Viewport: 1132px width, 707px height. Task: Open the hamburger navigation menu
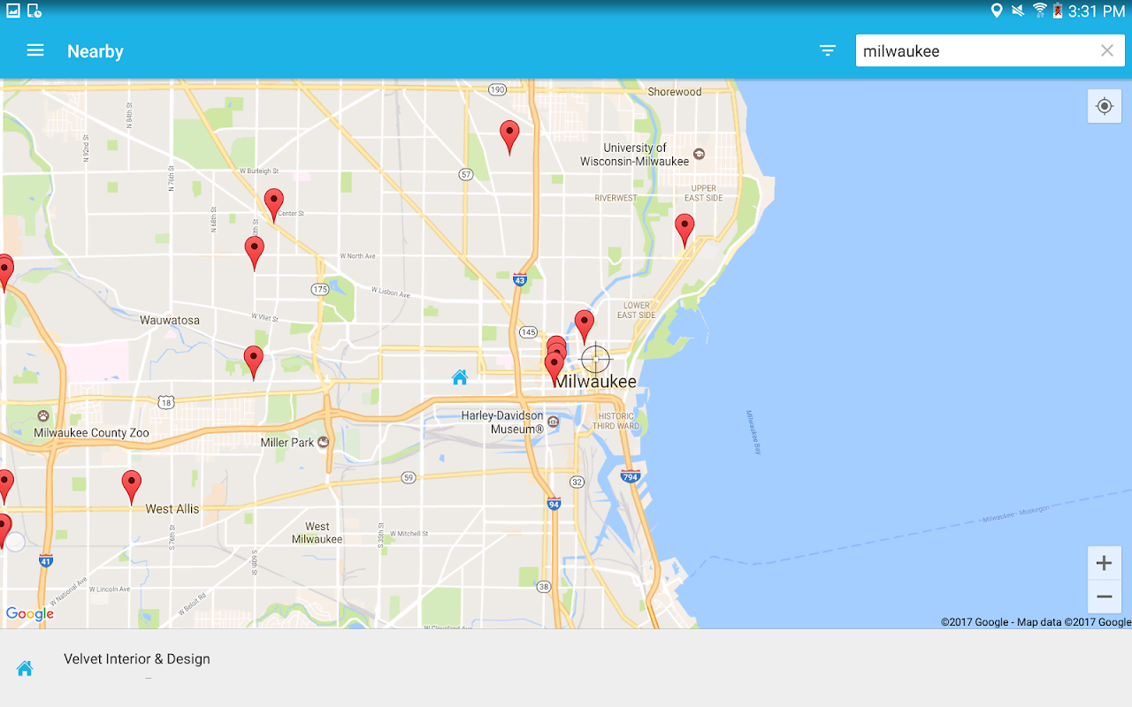[x=35, y=50]
